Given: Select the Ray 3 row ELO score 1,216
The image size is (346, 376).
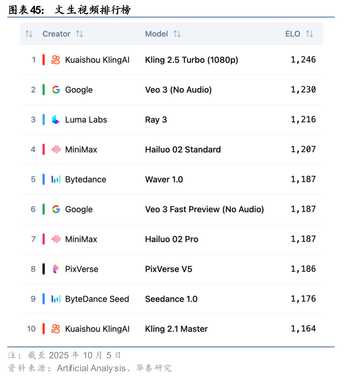Looking at the screenshot, I should [303, 119].
